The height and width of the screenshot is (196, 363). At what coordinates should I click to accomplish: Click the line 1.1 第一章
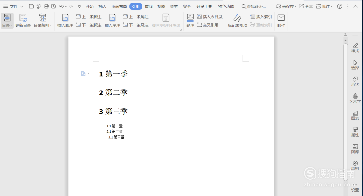pos(114,126)
